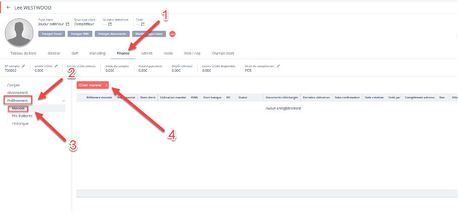
Task: Click the Nom banque column header
Action: 212,97
